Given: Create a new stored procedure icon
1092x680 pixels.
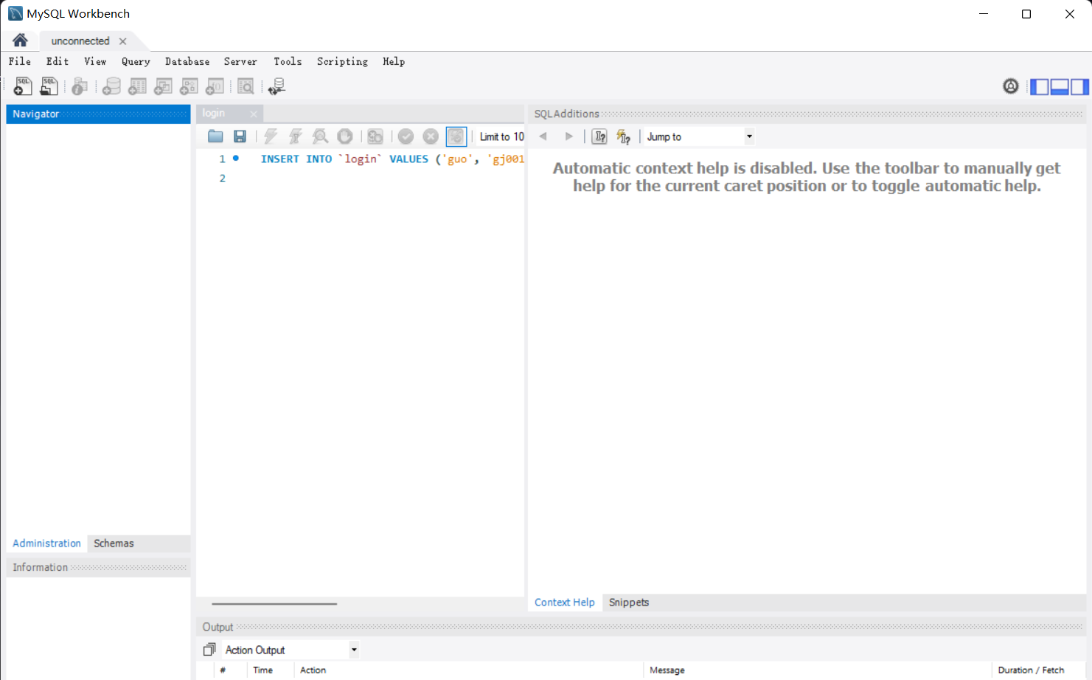Looking at the screenshot, I should click(189, 86).
